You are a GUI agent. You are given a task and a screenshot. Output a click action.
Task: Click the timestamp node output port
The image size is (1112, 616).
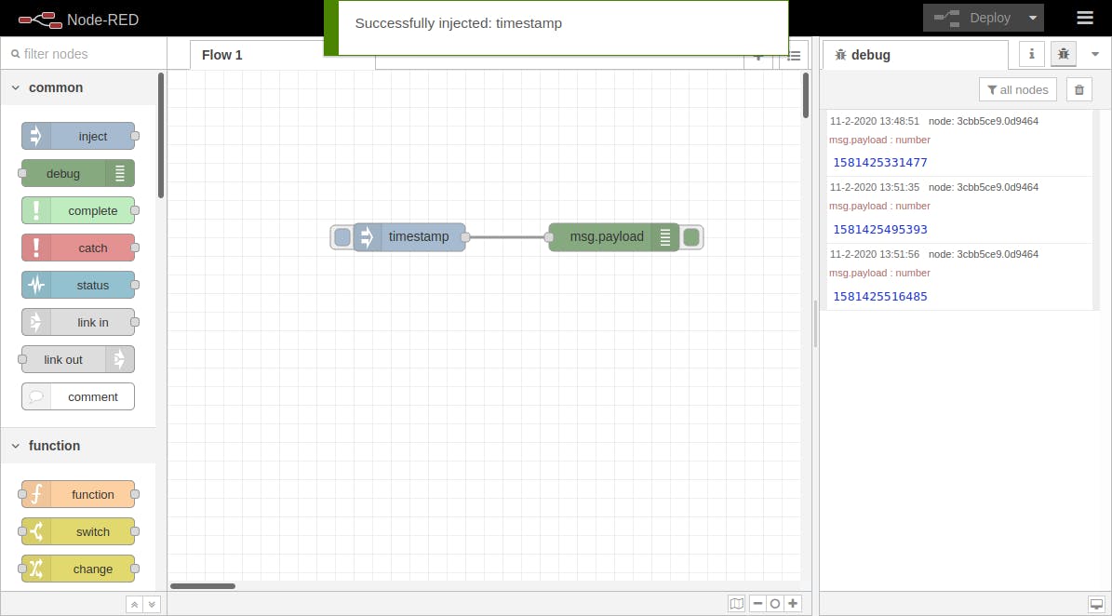[x=465, y=237]
